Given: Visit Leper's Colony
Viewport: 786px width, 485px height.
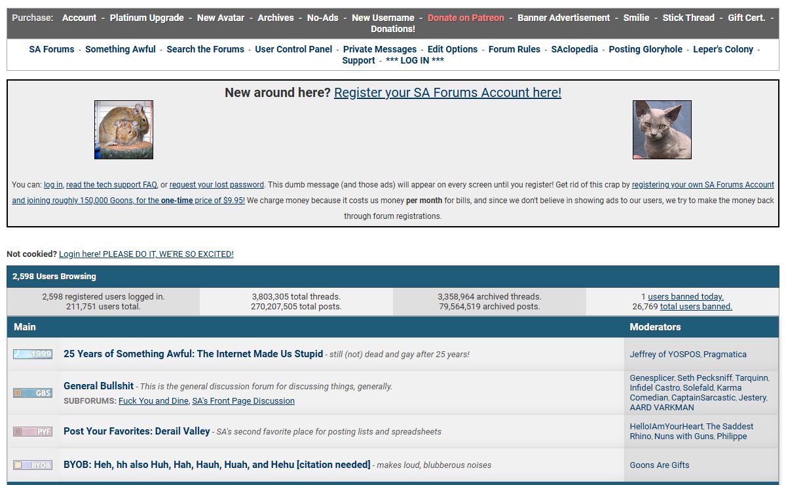Looking at the screenshot, I should tap(723, 49).
